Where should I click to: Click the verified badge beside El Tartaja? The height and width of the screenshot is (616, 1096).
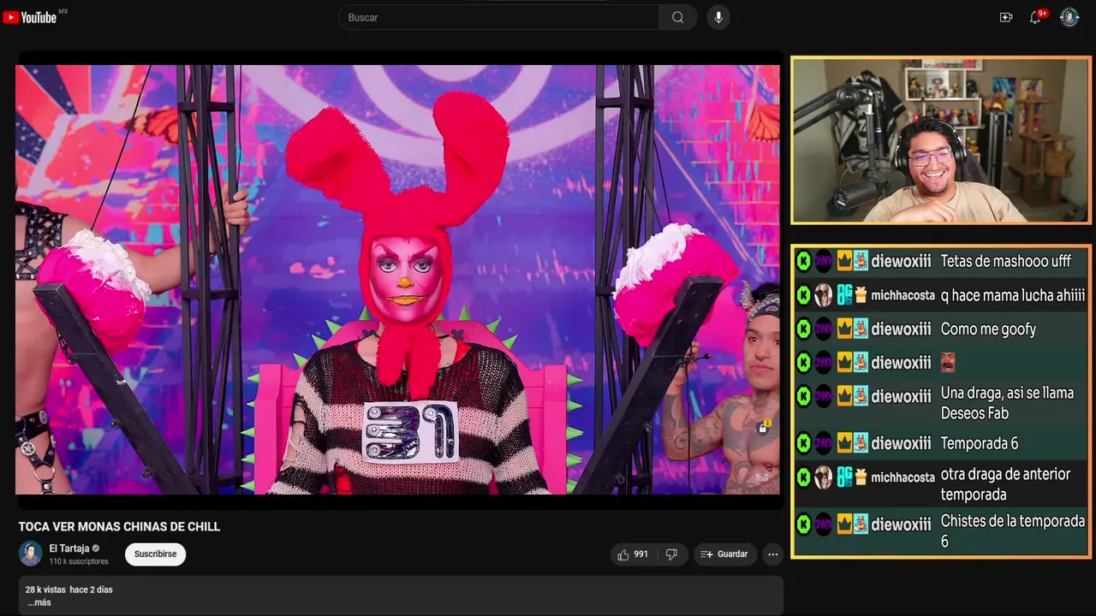point(96,548)
